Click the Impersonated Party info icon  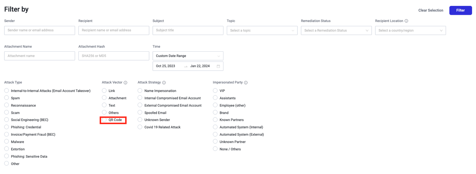pyautogui.click(x=246, y=83)
